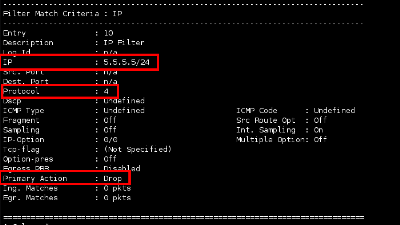The width and height of the screenshot is (400, 225).
Task: Click the 'IP Filter' description text
Action: [x=124, y=43]
